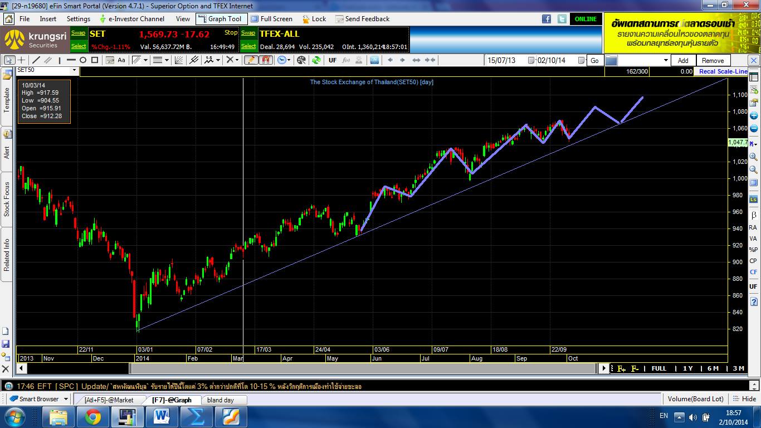This screenshot has height=428, width=761.
Task: Set chart range to 3M
Action: [738, 368]
